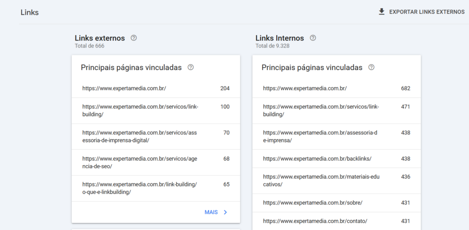Click help icon next to Links Internos heading

pyautogui.click(x=313, y=38)
